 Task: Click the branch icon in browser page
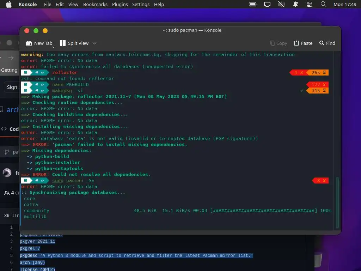[x=7, y=152]
